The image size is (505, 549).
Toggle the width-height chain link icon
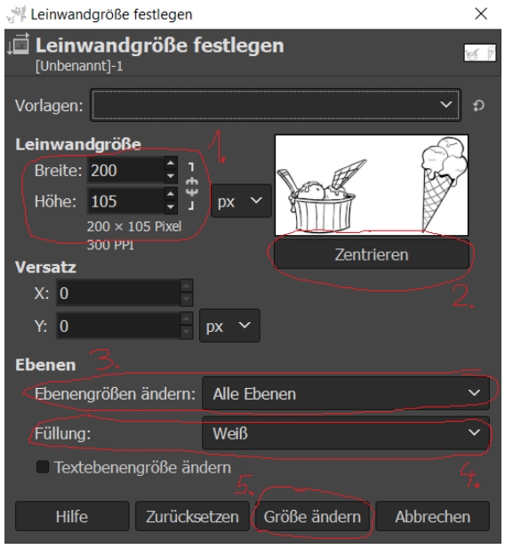coord(191,186)
